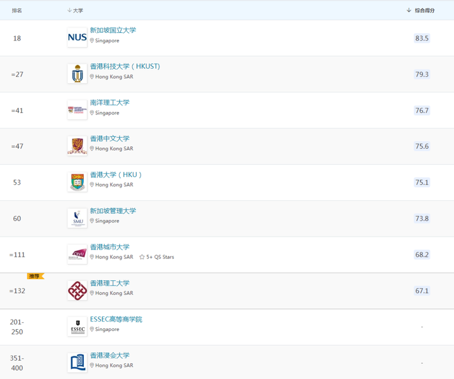Click rank =132

pos(17,291)
